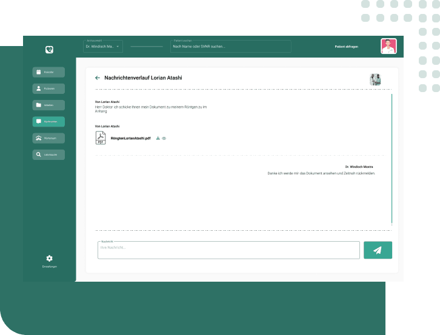Click the Patient abfragen button

click(x=346, y=46)
